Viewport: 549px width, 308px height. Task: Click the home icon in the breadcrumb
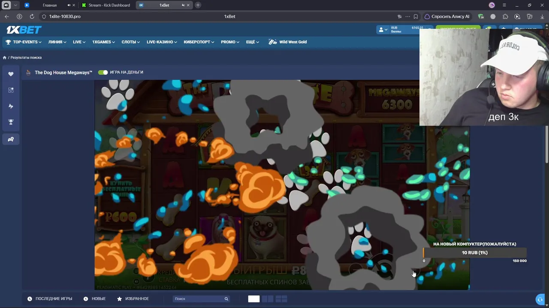point(5,57)
